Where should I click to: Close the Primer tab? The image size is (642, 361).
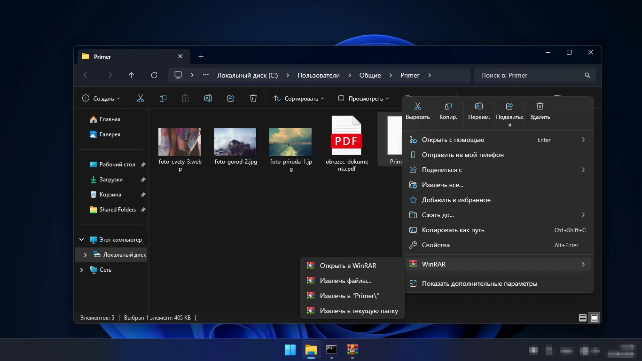180,56
